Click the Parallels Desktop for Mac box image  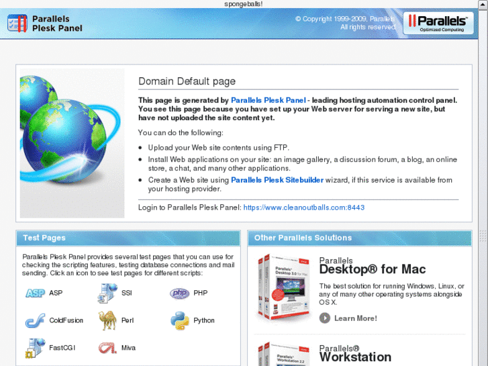(284, 287)
